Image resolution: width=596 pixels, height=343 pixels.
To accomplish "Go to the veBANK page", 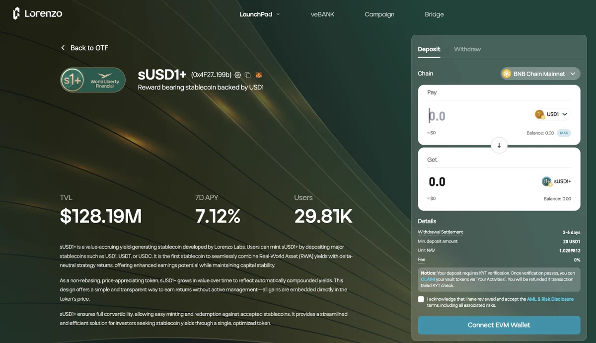I will 322,14.
